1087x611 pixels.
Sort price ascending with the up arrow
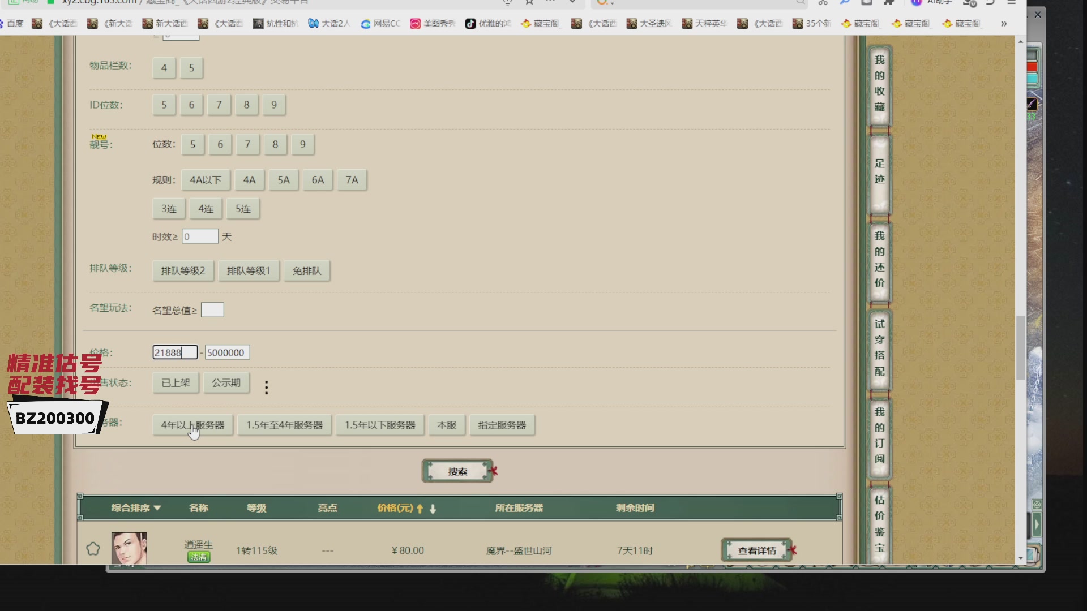420,509
